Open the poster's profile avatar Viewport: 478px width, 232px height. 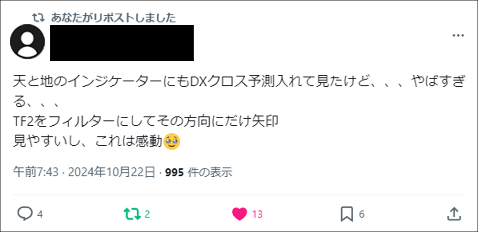[27, 41]
